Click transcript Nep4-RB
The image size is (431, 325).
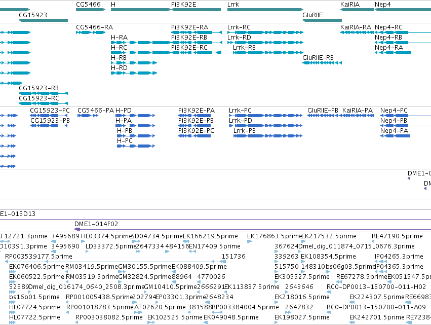click(x=403, y=43)
